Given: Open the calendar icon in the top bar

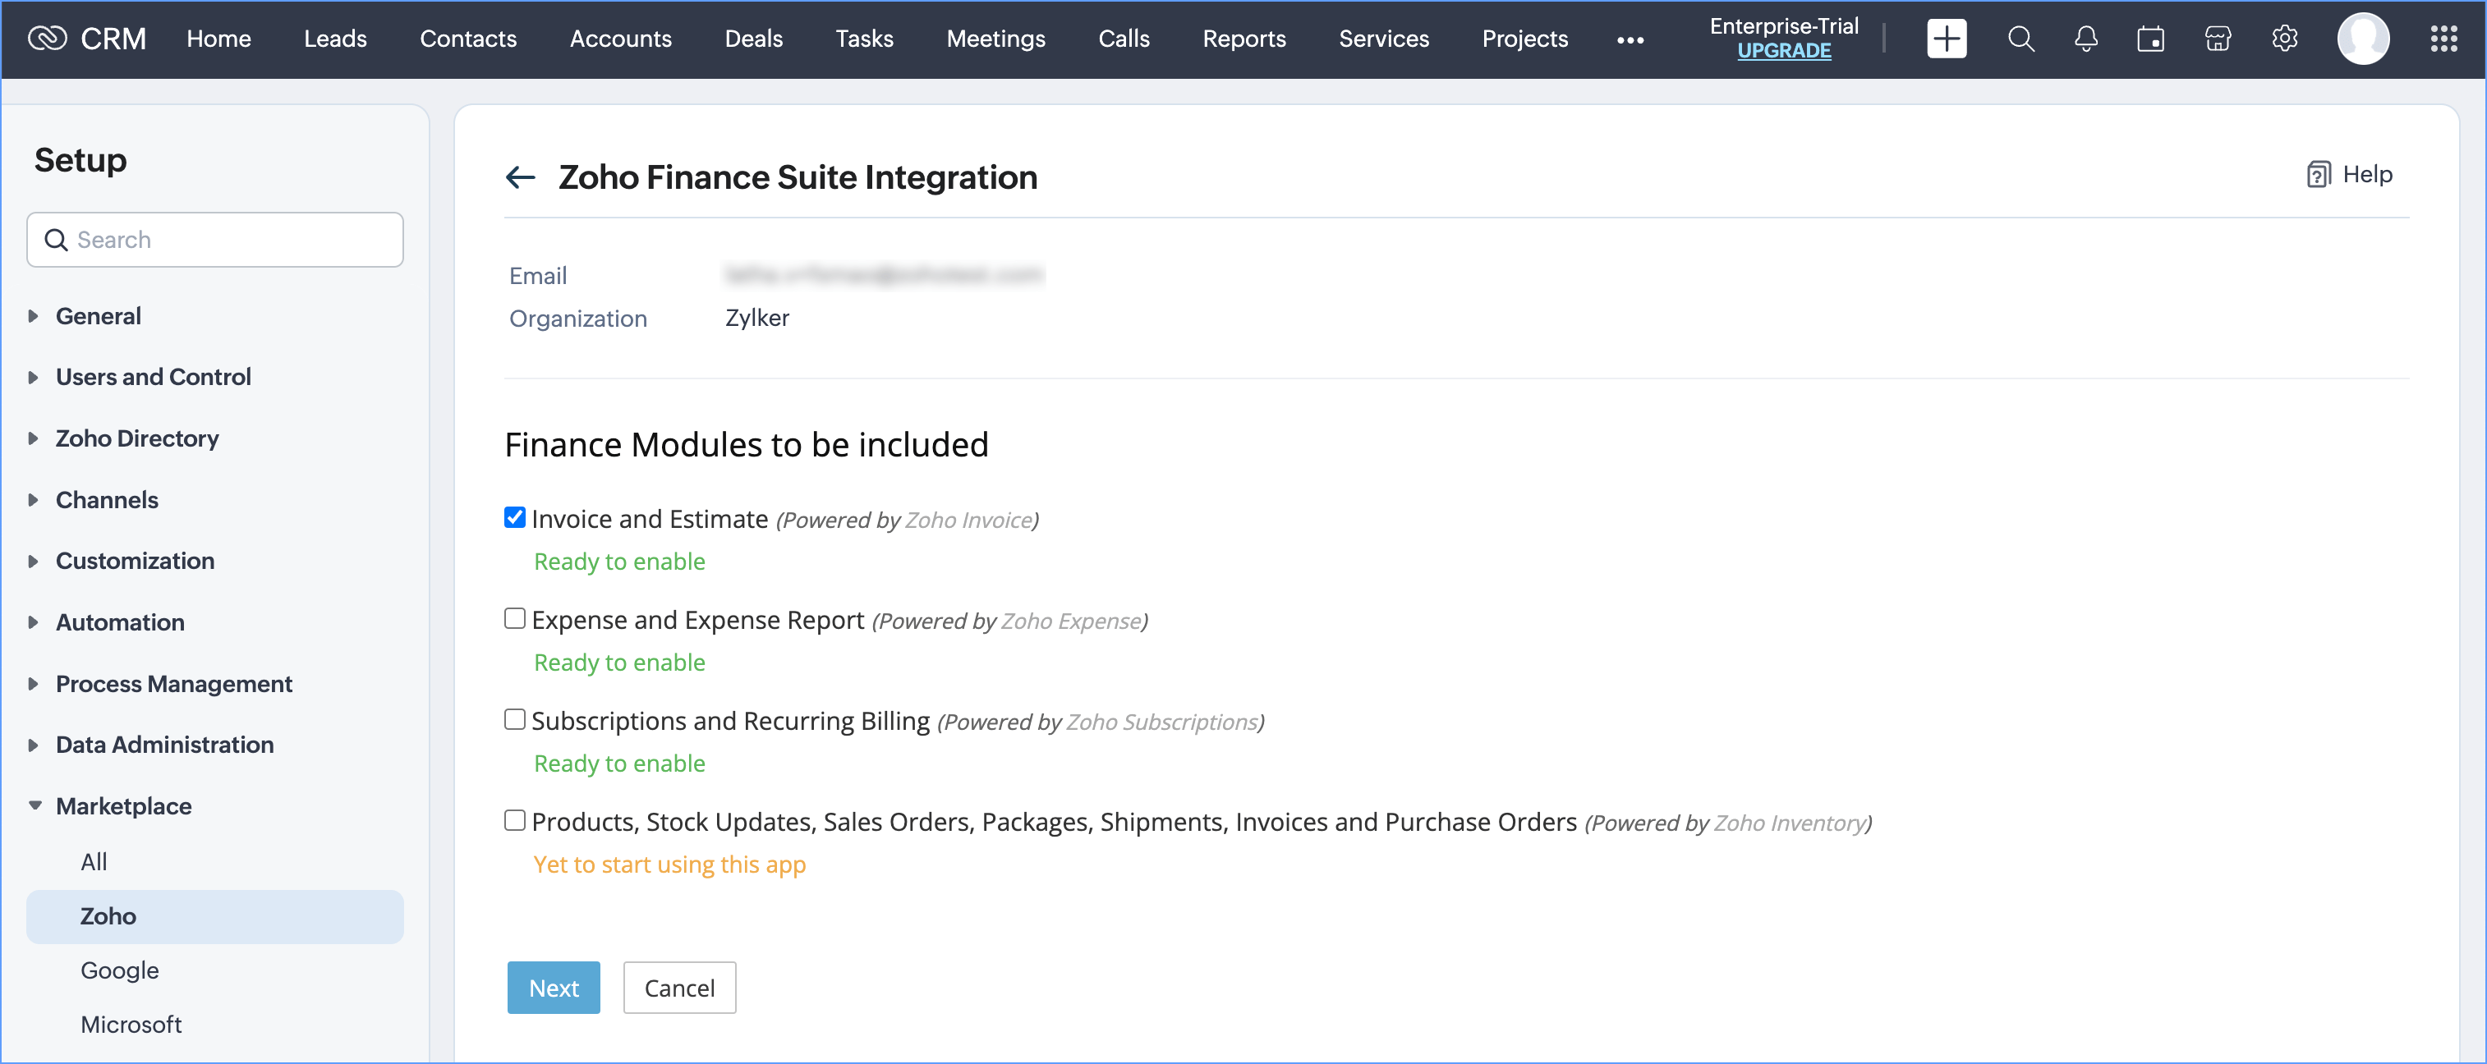Looking at the screenshot, I should (2150, 39).
